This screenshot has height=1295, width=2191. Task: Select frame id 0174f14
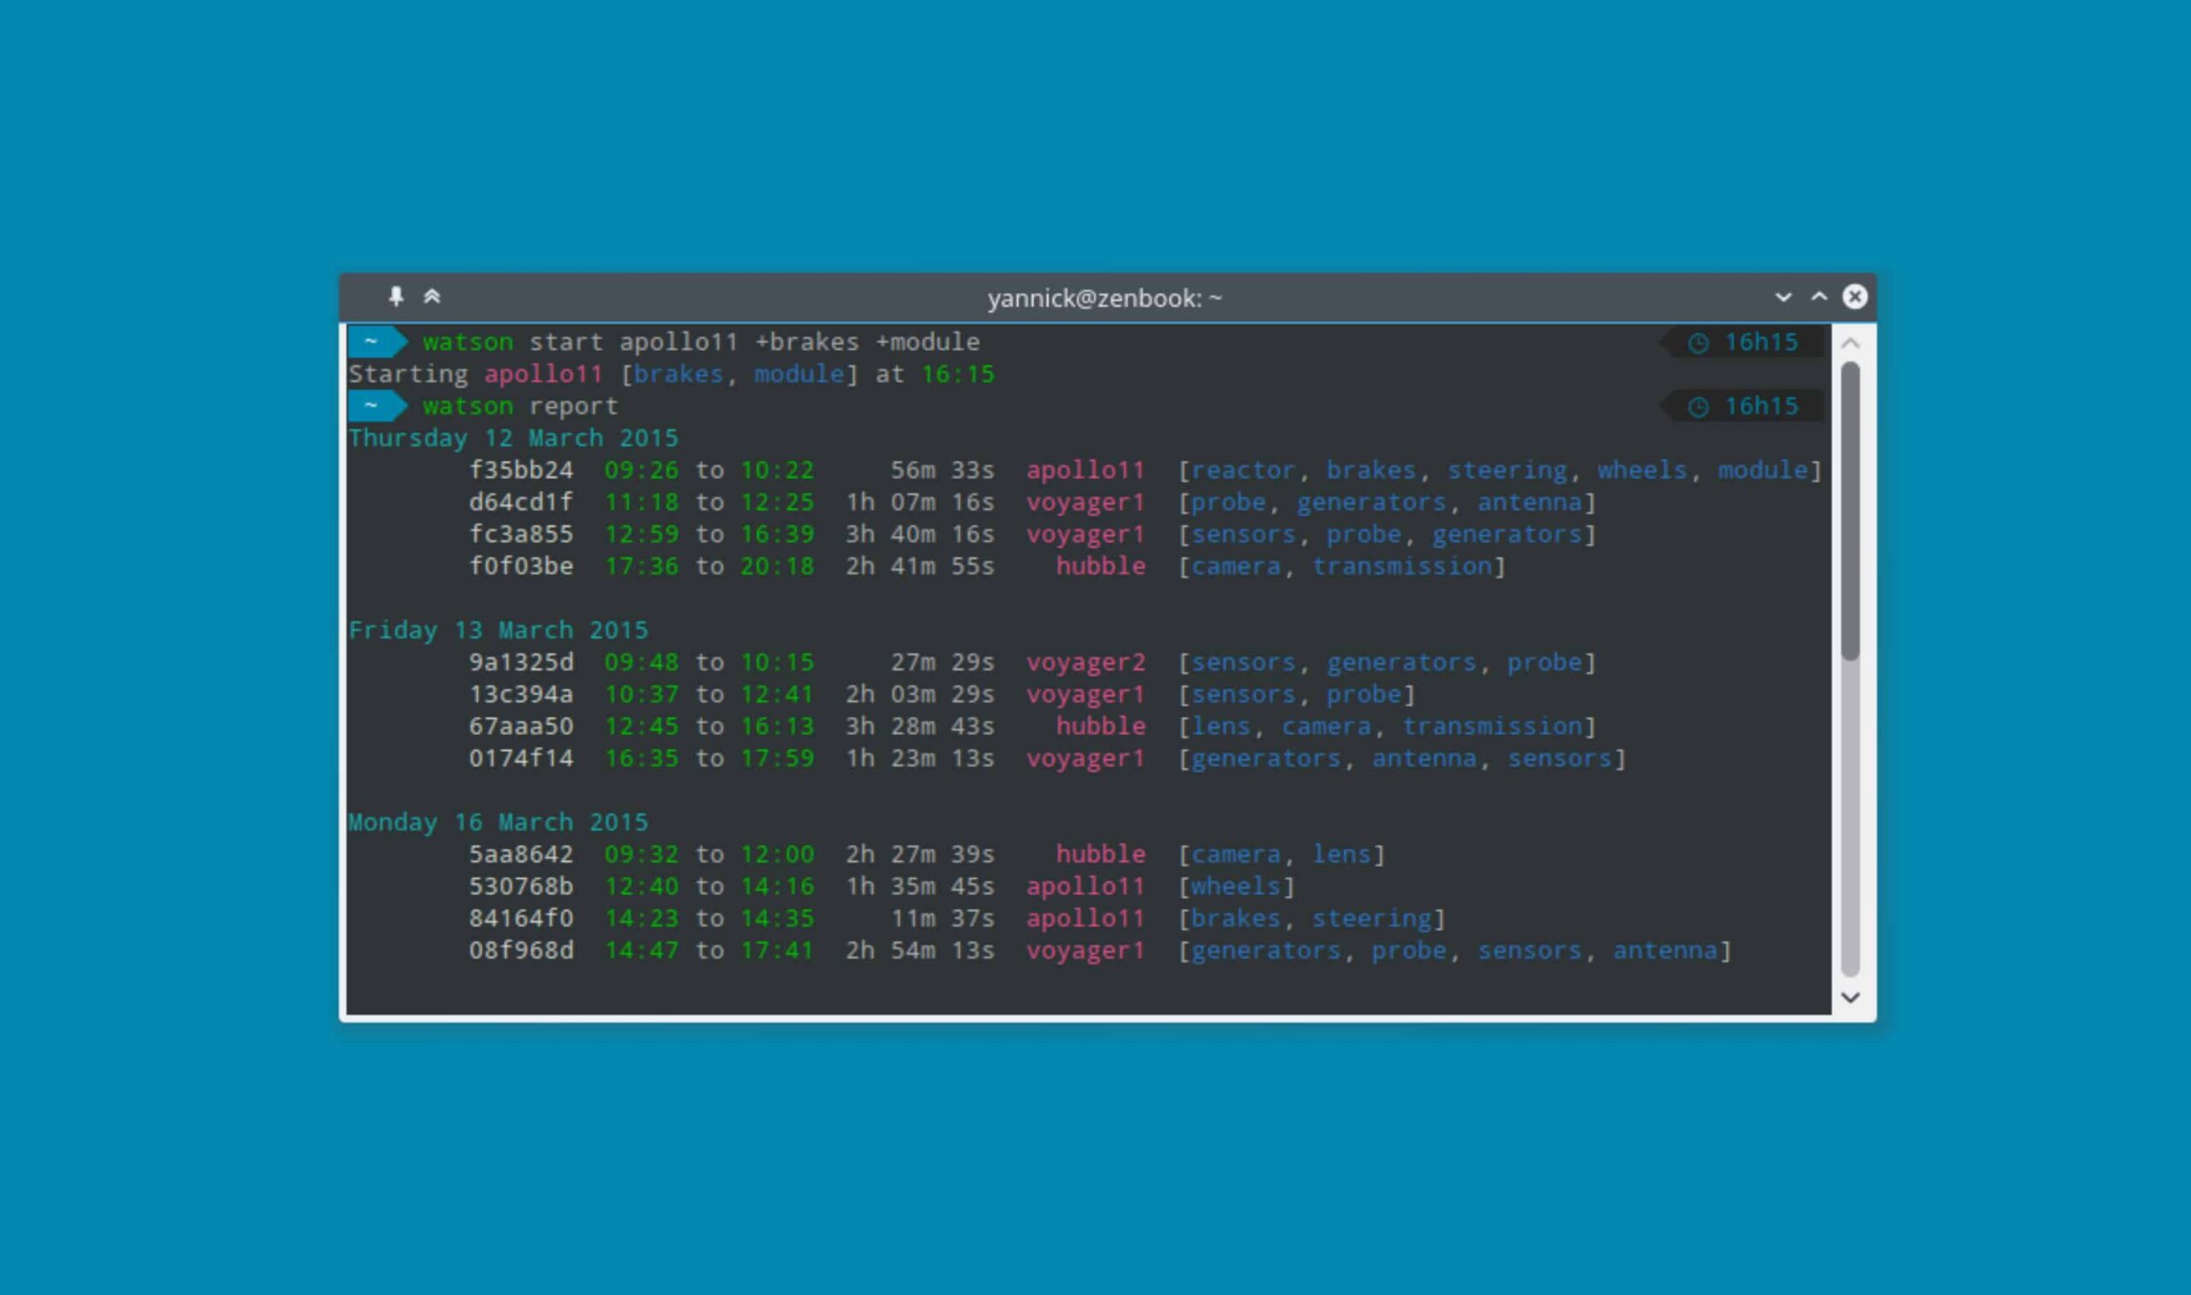point(521,757)
